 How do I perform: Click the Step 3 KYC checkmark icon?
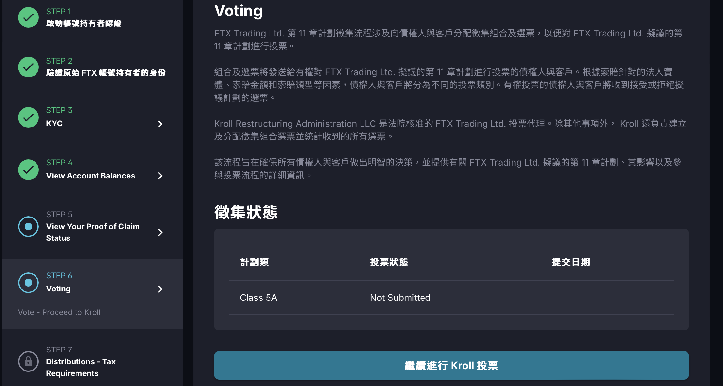click(x=28, y=117)
